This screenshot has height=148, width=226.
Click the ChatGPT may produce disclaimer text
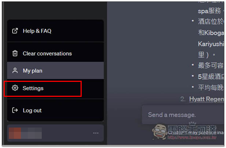coord(196,132)
